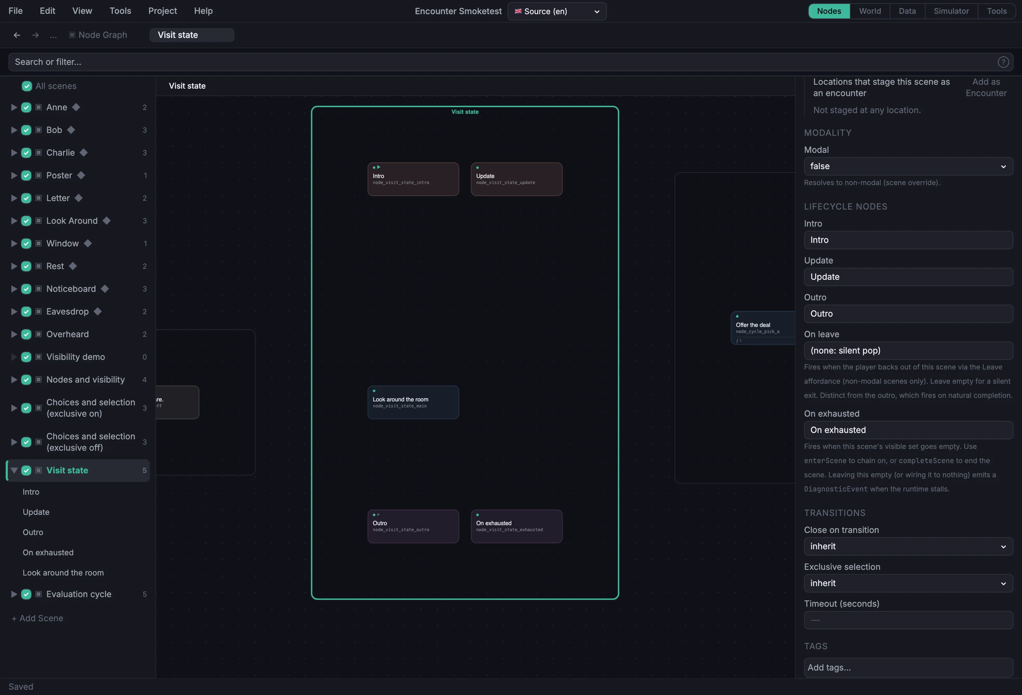Uncheck the Visit state scene checkbox
Viewport: 1022px width, 695px height.
pos(26,471)
